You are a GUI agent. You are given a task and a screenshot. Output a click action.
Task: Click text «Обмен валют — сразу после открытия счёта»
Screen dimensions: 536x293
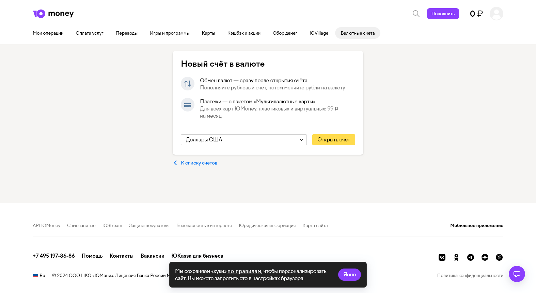pos(254,81)
